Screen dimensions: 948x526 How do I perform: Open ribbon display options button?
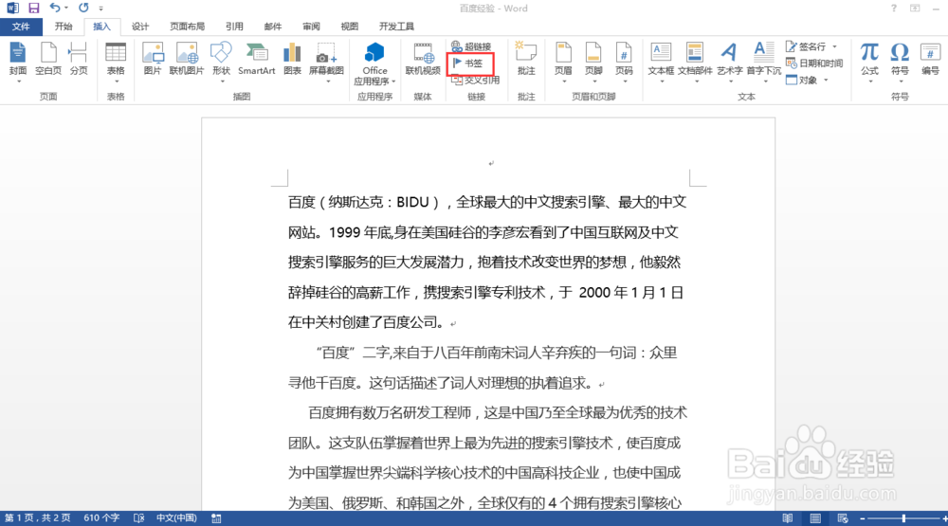point(915,9)
